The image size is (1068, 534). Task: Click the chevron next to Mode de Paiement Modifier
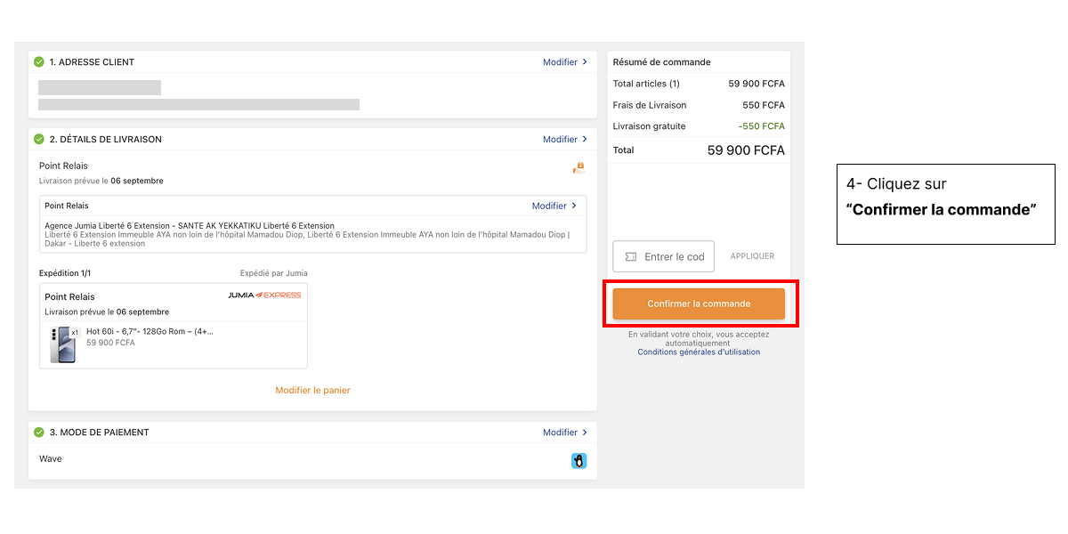[585, 433]
